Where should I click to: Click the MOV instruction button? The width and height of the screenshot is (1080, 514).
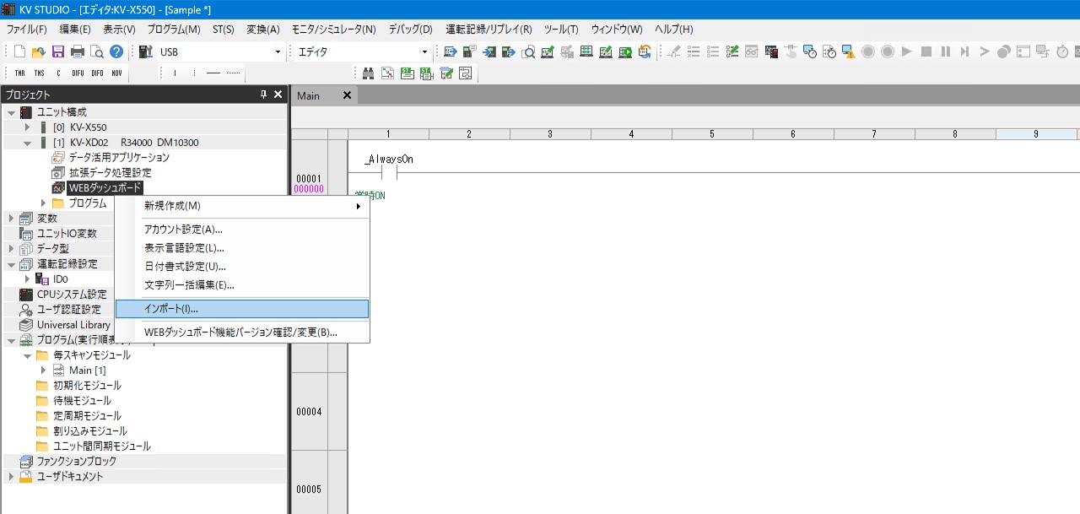(x=116, y=73)
